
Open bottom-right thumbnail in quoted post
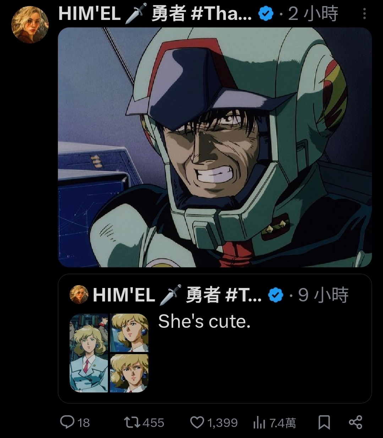click(129, 373)
